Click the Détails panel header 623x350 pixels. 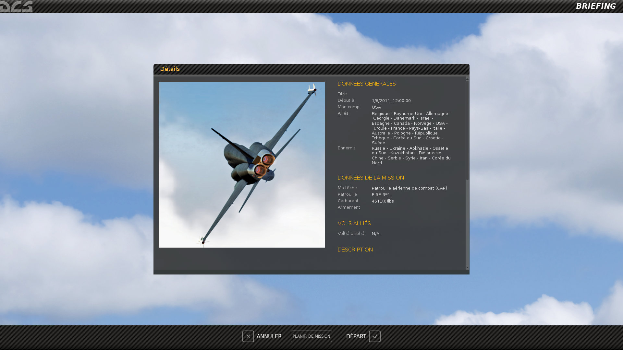(170, 69)
